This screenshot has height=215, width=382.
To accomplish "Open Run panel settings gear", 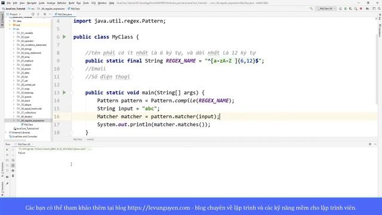I will tap(370, 145).
